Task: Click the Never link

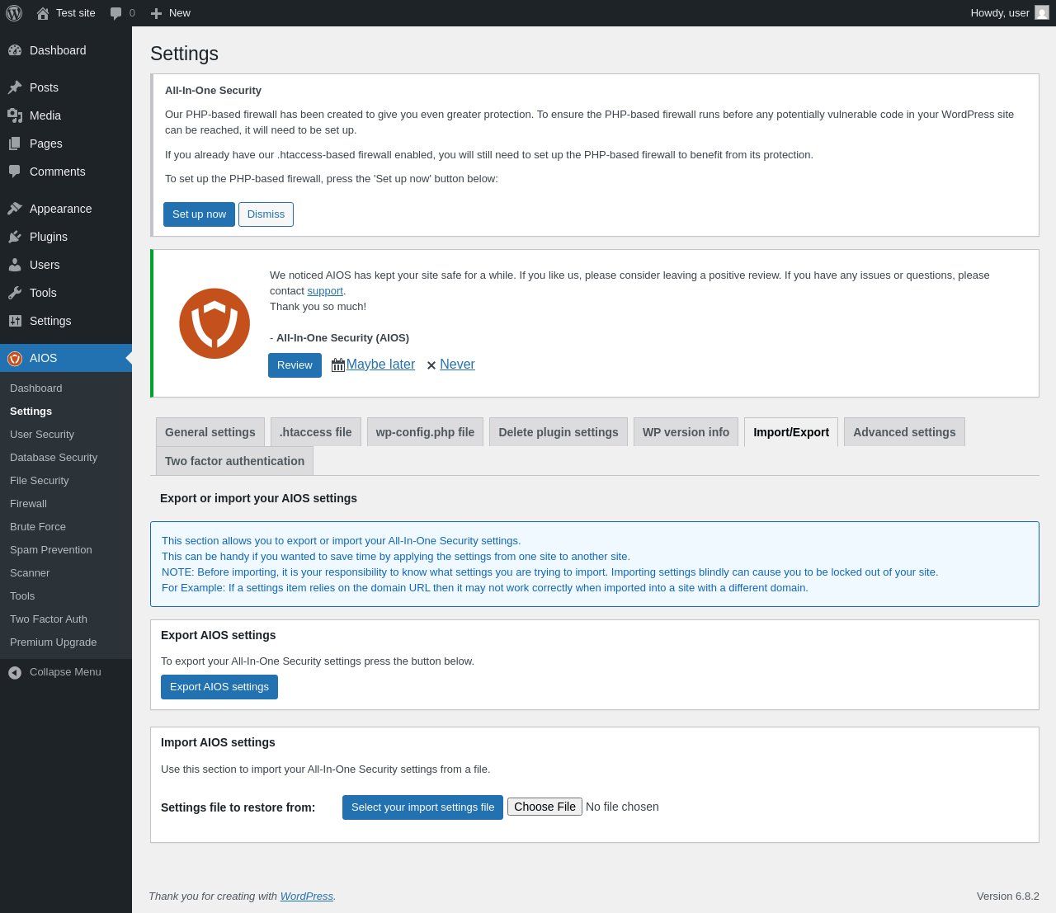Action: (457, 365)
